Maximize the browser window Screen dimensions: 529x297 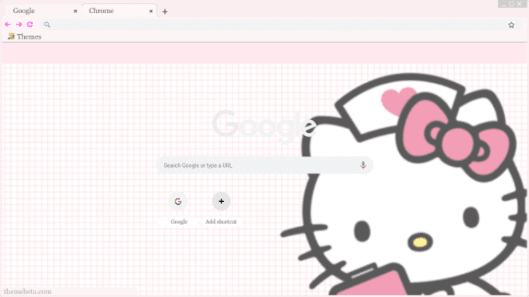pos(512,4)
